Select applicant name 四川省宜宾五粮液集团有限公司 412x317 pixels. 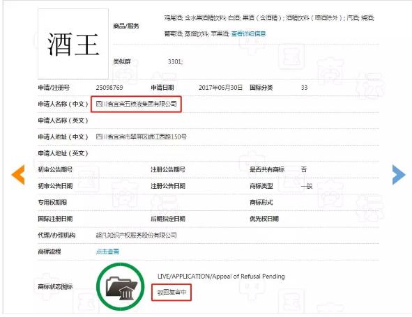pos(136,104)
